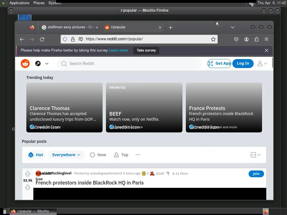Screen dimensions: 287x215
Task: Open the France Protests trending card
Action: pos(224,107)
